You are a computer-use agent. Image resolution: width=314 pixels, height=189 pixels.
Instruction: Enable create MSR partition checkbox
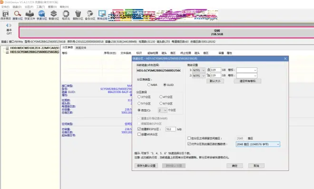(x=139, y=134)
